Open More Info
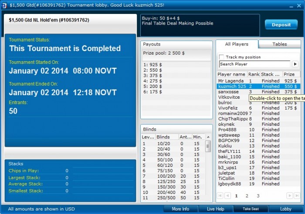 click(180, 209)
